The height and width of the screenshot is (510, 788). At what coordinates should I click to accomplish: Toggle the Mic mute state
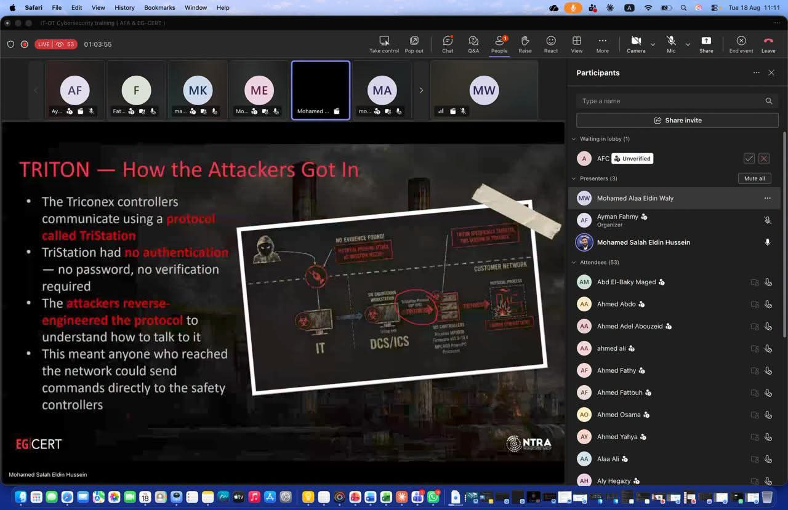click(x=671, y=44)
